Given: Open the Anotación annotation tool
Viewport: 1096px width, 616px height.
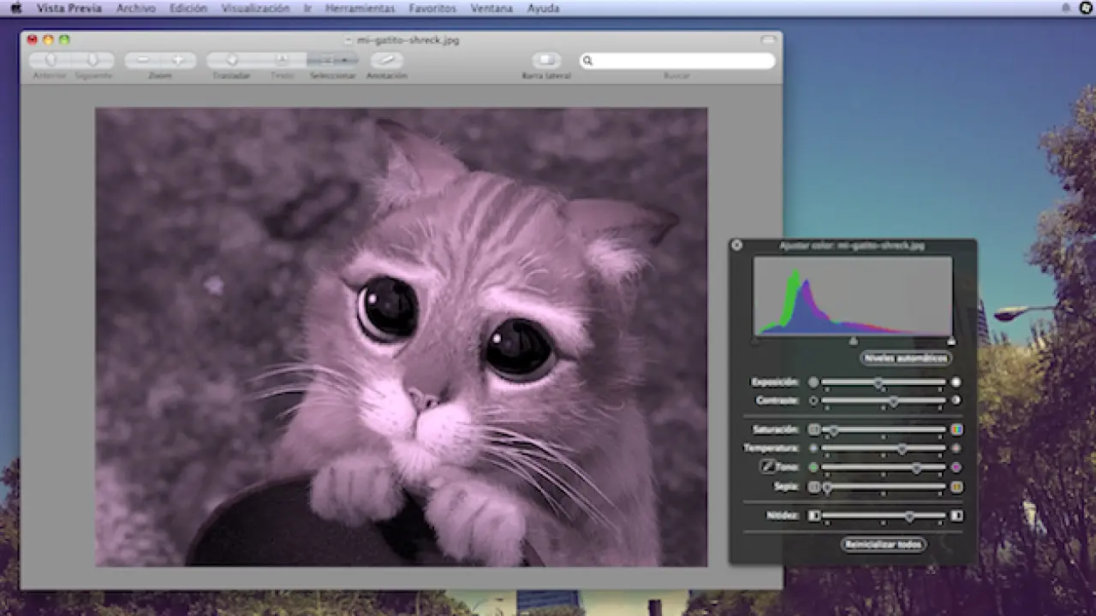Looking at the screenshot, I should [386, 60].
